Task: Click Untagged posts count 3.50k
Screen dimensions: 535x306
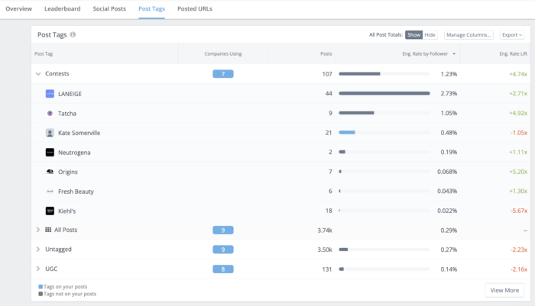Action: point(325,250)
